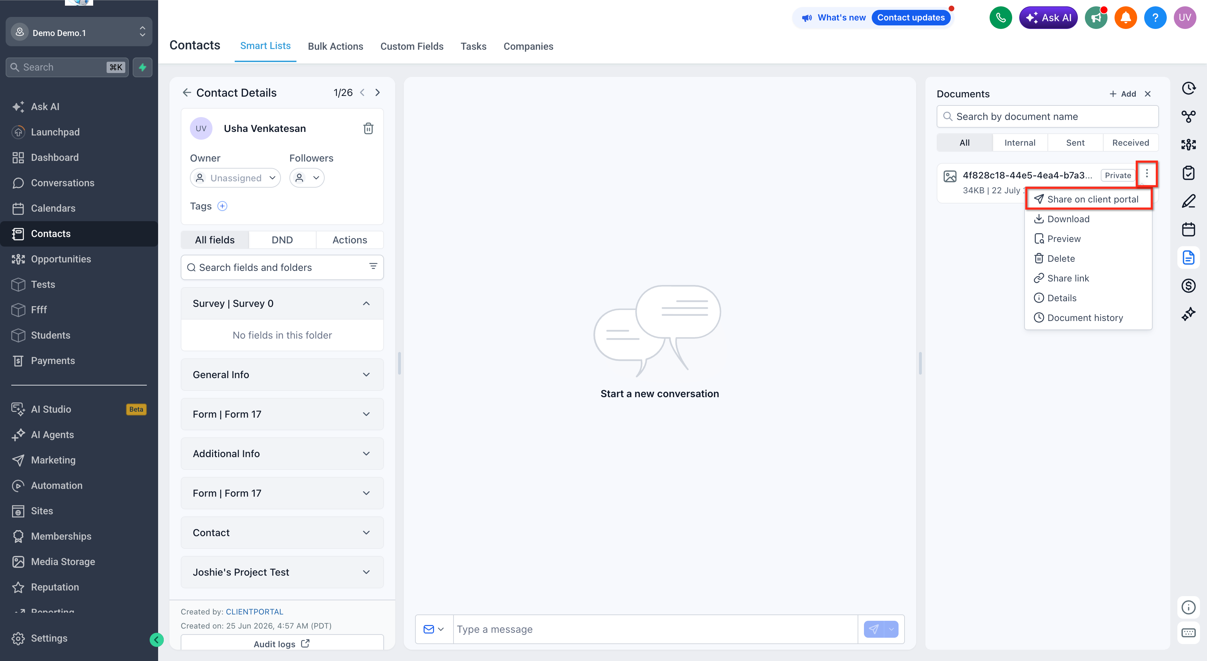1207x661 pixels.
Task: Click the three-dot menu on the document row
Action: tap(1147, 174)
